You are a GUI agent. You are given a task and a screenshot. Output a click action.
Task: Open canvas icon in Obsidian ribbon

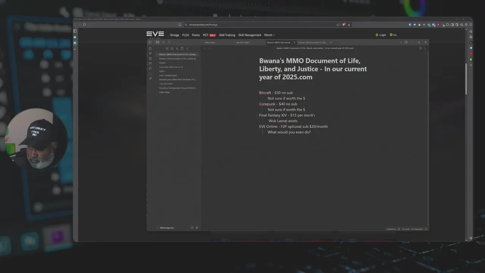tap(150, 58)
